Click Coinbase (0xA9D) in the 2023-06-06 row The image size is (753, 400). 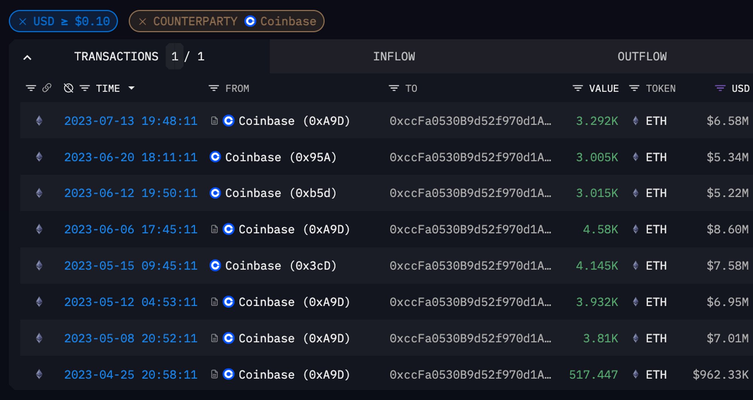(x=294, y=229)
